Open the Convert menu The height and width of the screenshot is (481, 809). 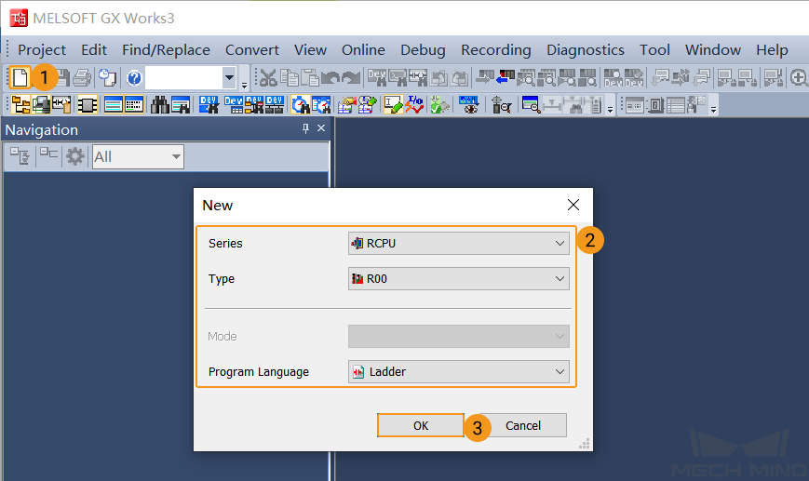[251, 50]
